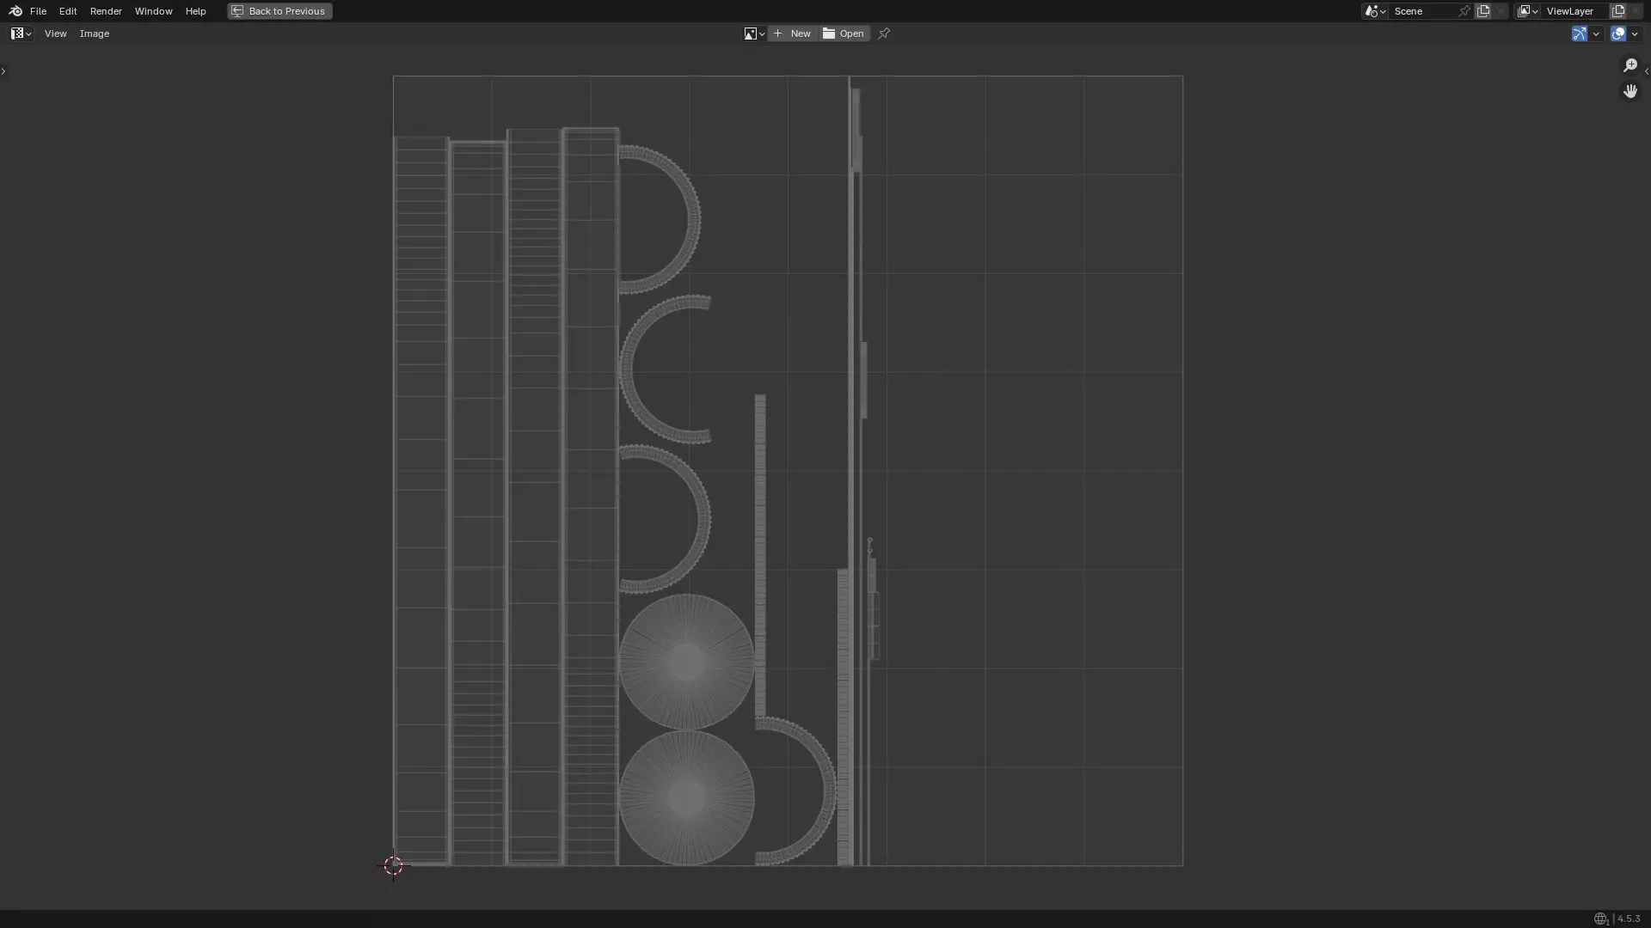Click the Back to Previous button
The width and height of the screenshot is (1651, 928).
point(279,11)
